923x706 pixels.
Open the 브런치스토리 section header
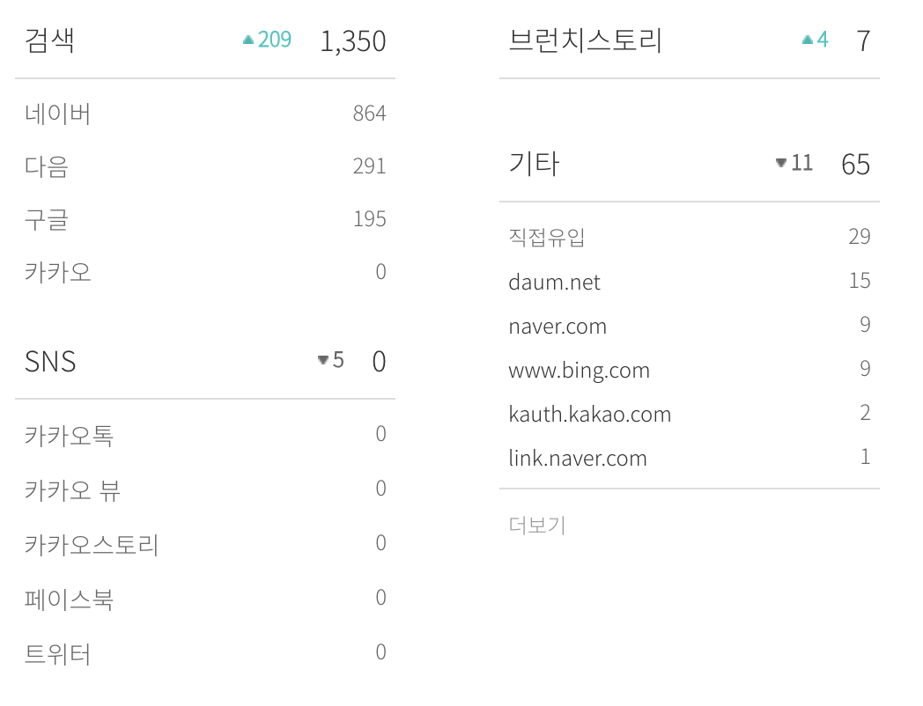coord(690,40)
